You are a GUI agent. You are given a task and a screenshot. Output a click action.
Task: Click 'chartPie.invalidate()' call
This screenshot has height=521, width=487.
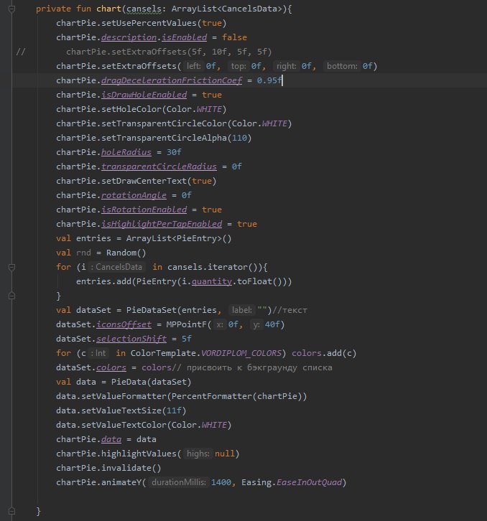108,468
